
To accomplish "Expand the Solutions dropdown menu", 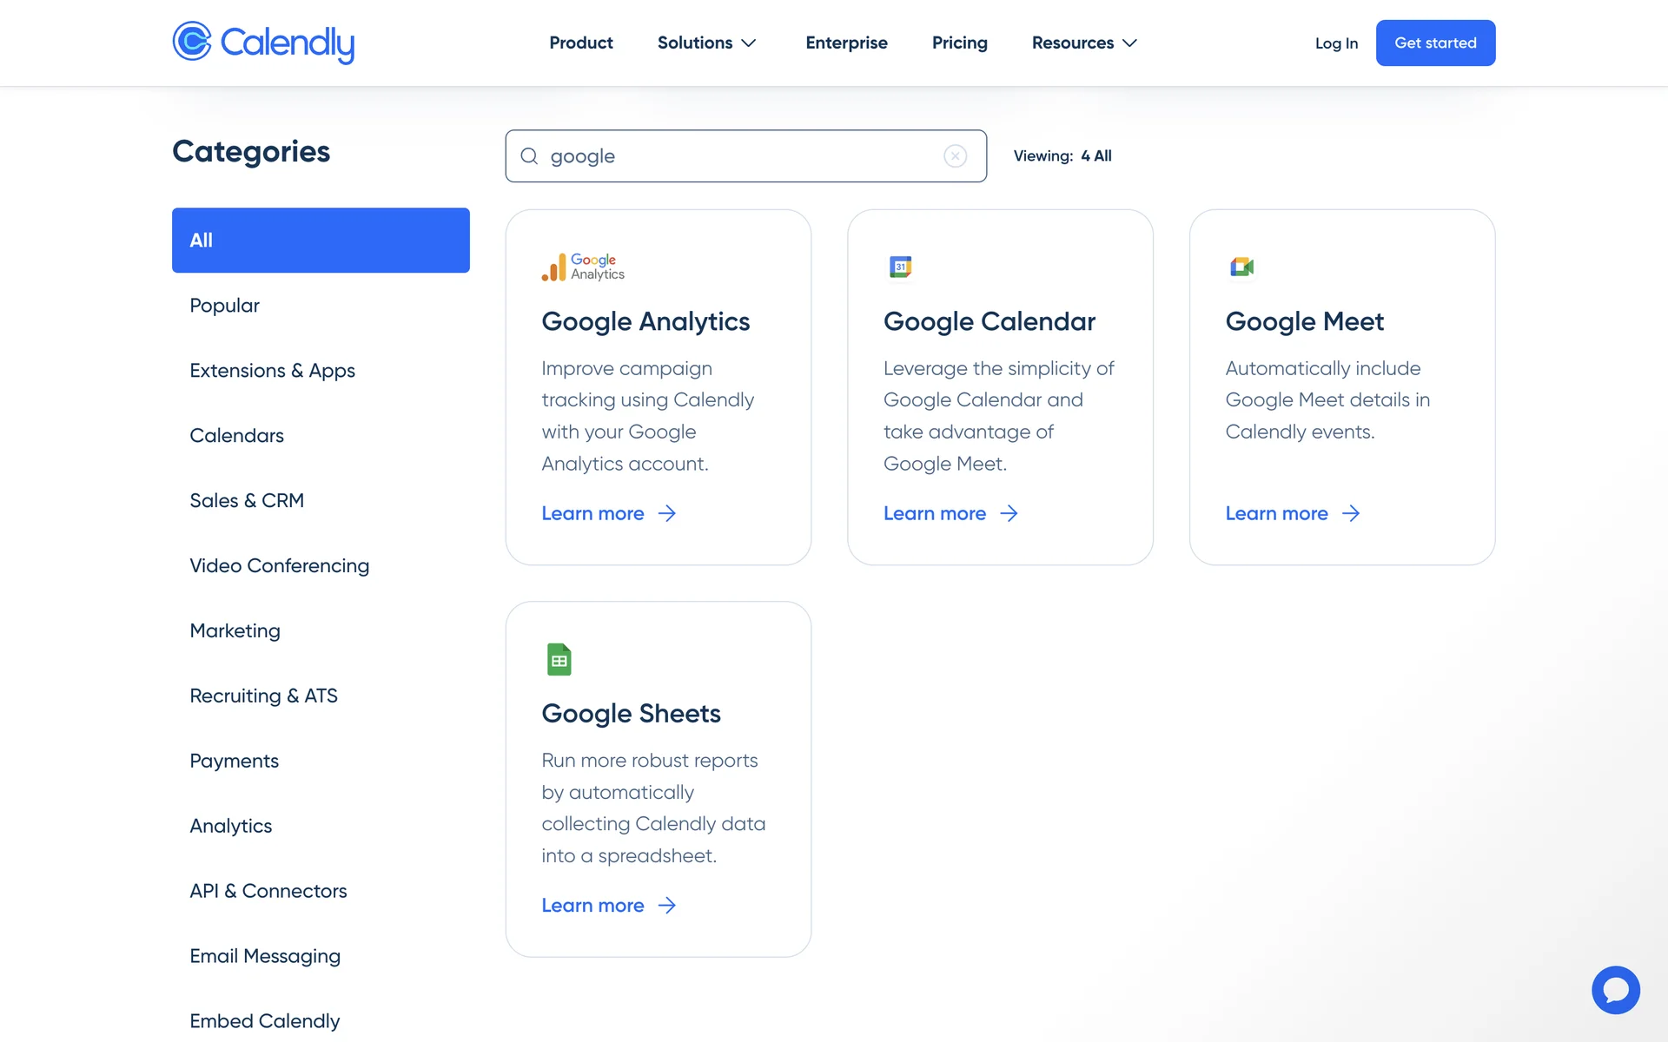I will click(x=706, y=43).
